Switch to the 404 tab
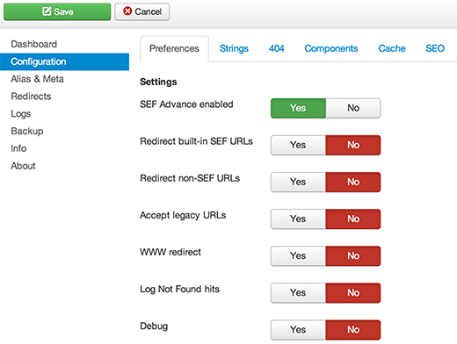The image size is (457, 344). click(x=276, y=48)
